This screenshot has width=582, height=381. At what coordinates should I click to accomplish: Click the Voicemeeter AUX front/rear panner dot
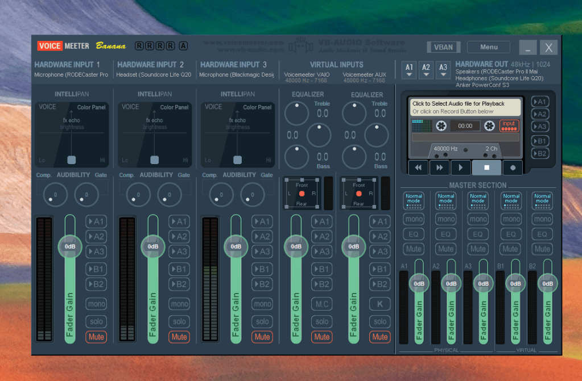(x=359, y=194)
